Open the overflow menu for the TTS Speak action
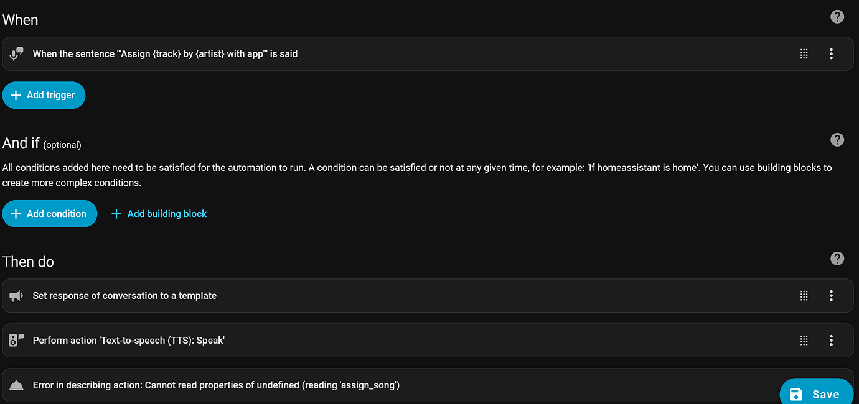859x404 pixels. (831, 340)
